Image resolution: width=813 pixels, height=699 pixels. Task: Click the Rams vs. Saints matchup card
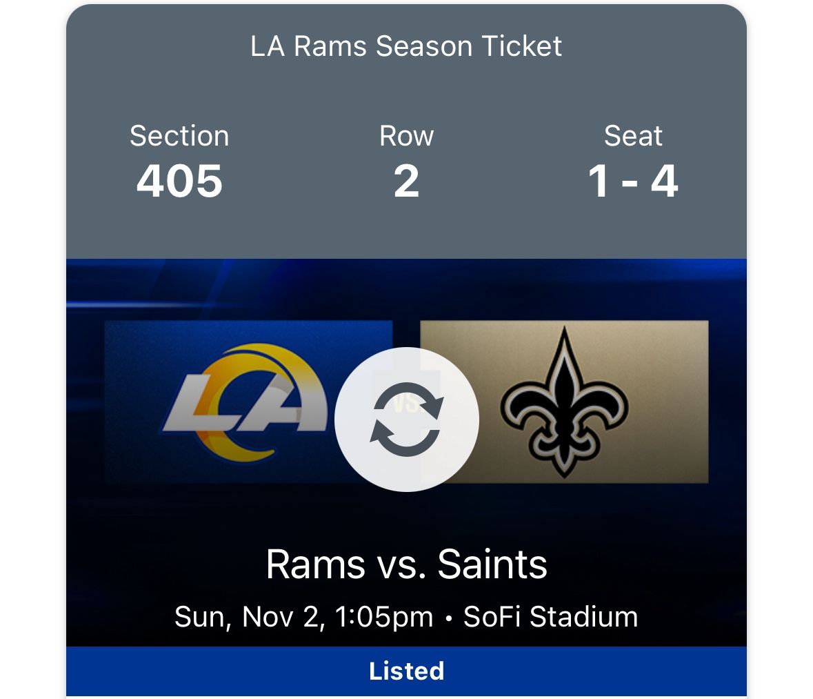click(x=406, y=455)
